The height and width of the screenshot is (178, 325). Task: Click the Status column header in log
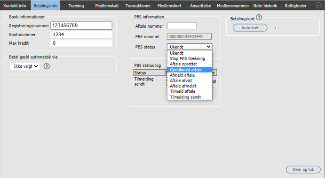point(149,73)
